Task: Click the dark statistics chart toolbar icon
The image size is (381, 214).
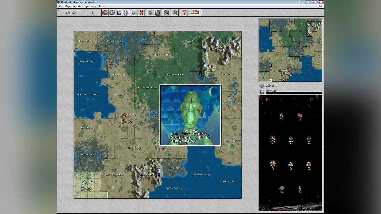Action: (157, 13)
